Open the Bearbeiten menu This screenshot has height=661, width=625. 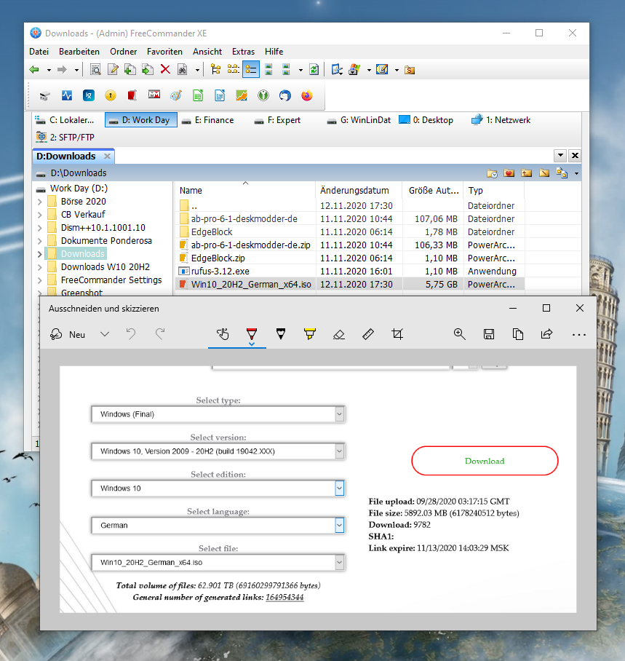(x=79, y=52)
